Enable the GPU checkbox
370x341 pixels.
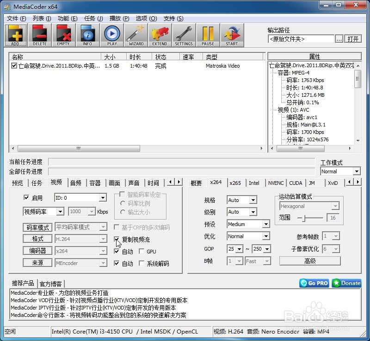click(142, 251)
